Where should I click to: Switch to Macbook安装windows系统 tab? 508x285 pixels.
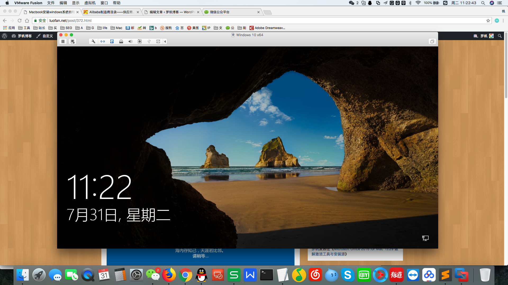point(51,12)
